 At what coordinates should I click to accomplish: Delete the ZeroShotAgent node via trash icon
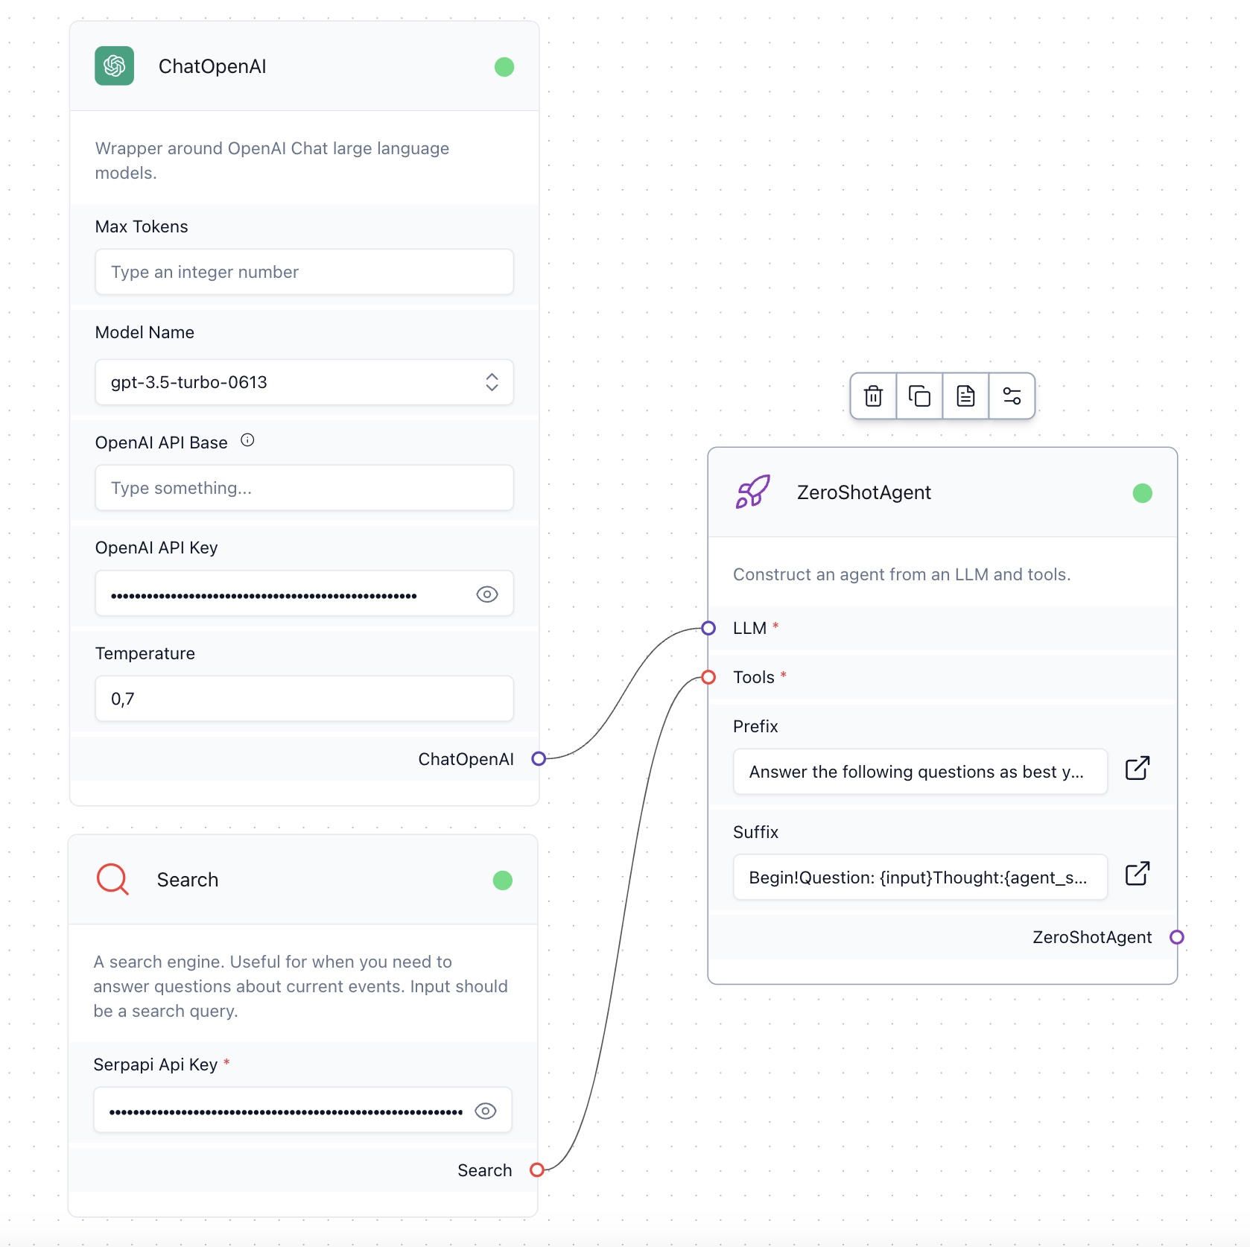(872, 396)
